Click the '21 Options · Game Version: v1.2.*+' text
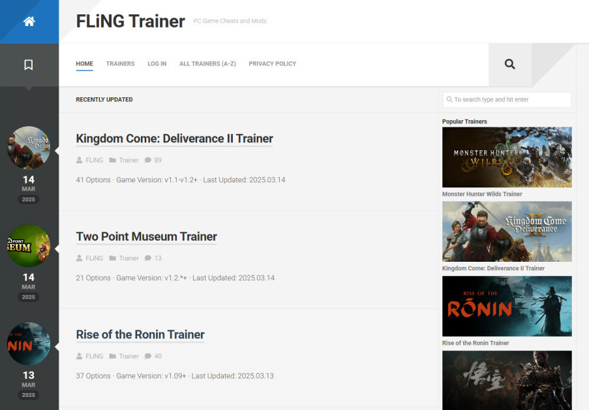The height and width of the screenshot is (410, 589). pyautogui.click(x=132, y=278)
